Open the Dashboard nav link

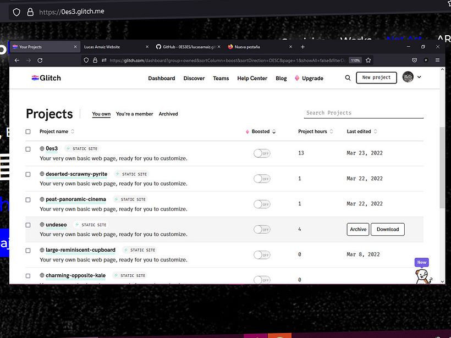point(161,78)
